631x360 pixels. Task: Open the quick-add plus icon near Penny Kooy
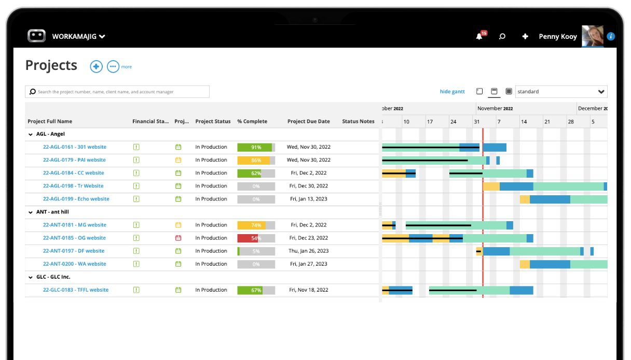(525, 36)
